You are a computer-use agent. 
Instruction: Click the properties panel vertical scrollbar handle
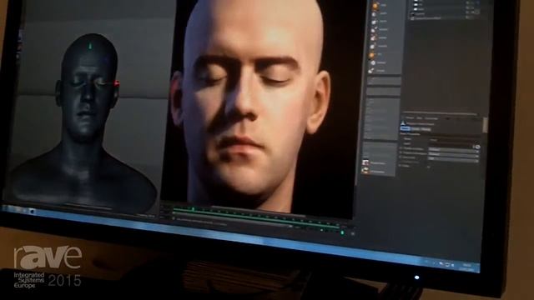485,125
